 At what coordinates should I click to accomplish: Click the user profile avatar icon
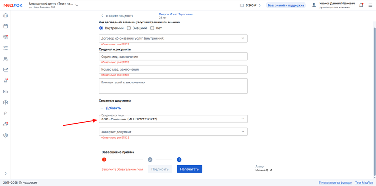pyautogui.click(x=314, y=6)
